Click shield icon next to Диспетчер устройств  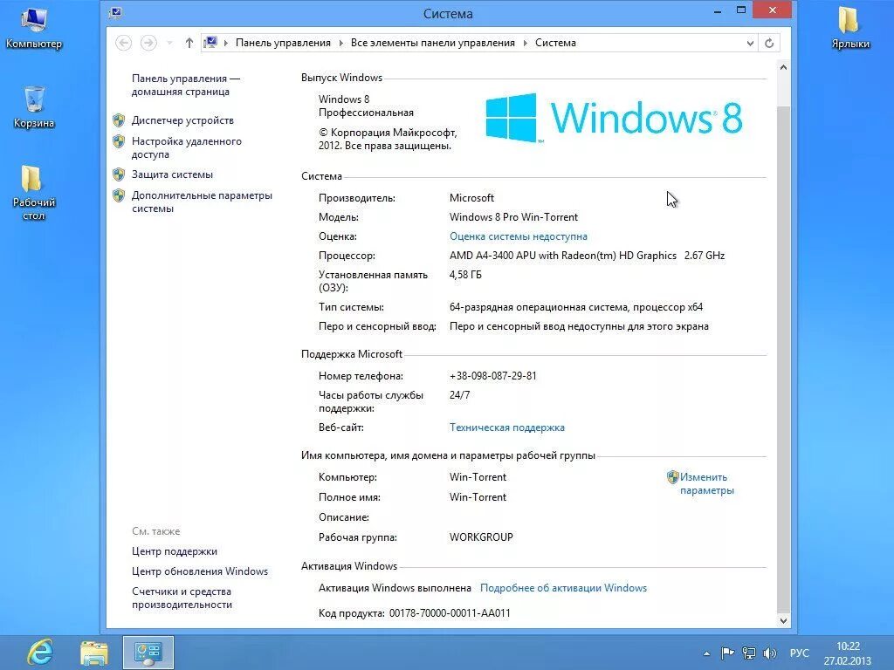(x=119, y=120)
